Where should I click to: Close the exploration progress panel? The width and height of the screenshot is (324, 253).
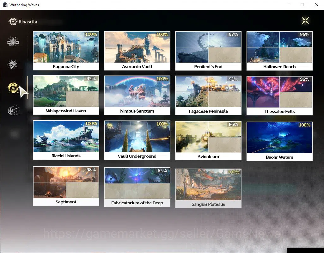coord(305,21)
